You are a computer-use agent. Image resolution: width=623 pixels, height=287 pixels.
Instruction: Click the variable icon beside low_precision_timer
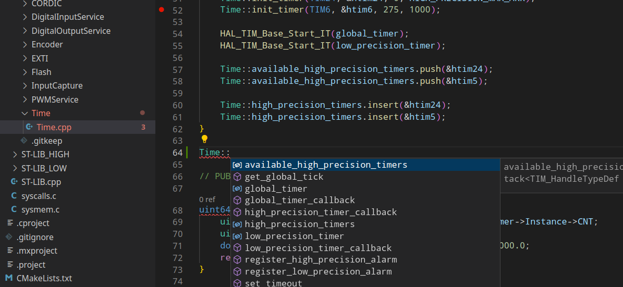[x=237, y=236]
